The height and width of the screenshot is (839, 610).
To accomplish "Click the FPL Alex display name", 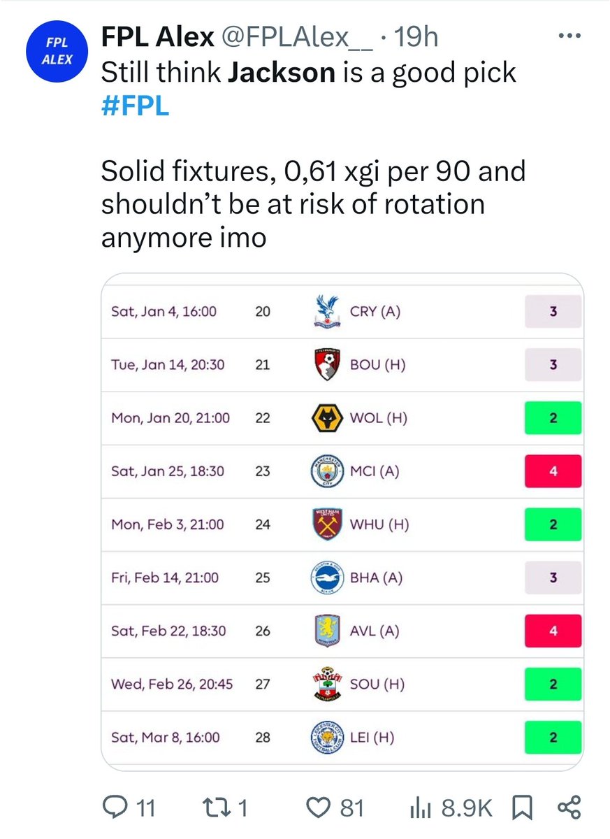I will coord(158,38).
